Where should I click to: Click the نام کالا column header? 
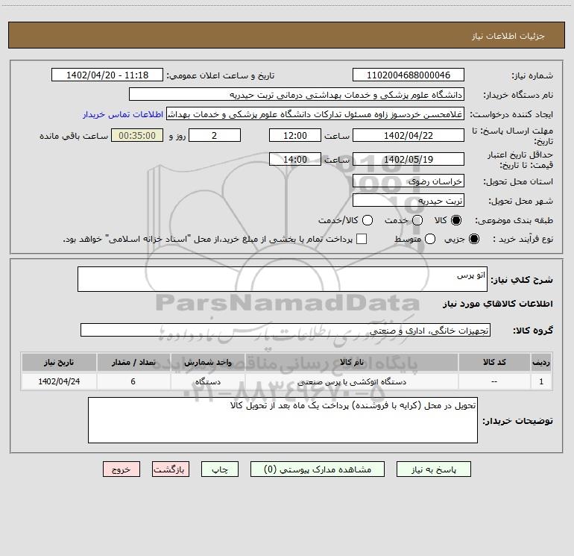[351, 362]
